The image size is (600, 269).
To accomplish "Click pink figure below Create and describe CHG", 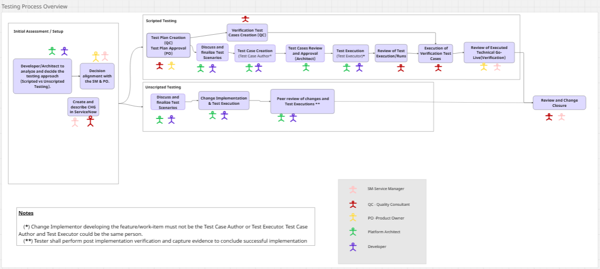I will [75, 122].
